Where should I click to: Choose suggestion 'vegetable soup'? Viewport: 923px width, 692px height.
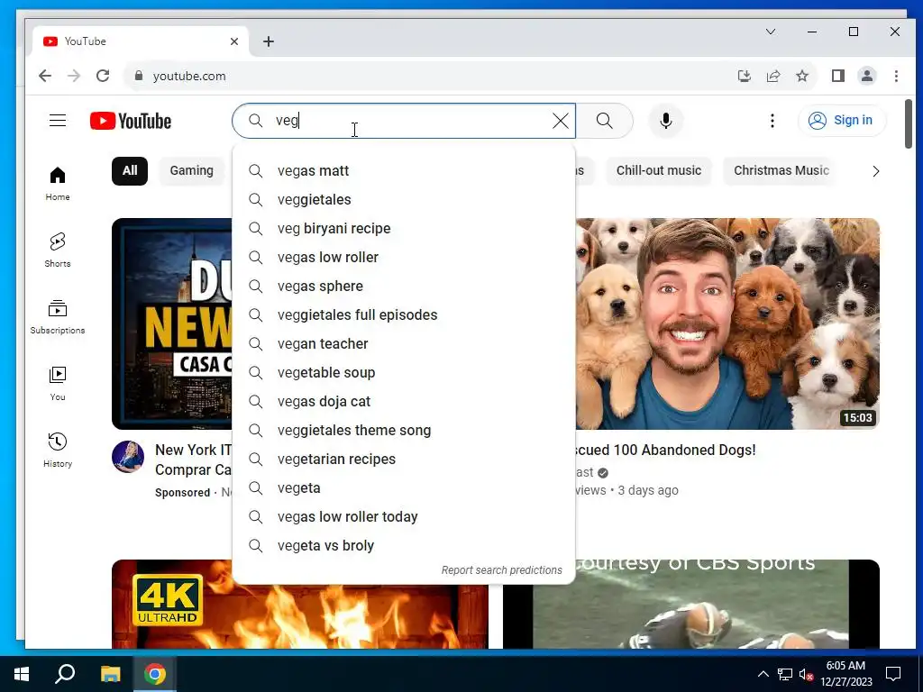(x=404, y=372)
